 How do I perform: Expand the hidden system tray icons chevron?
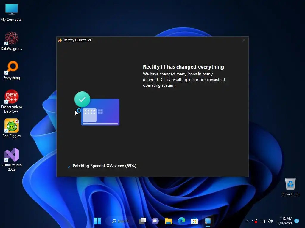[248, 221]
